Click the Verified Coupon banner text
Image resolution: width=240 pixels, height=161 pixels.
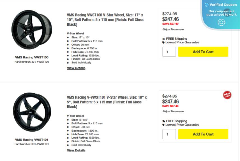click(x=223, y=5)
